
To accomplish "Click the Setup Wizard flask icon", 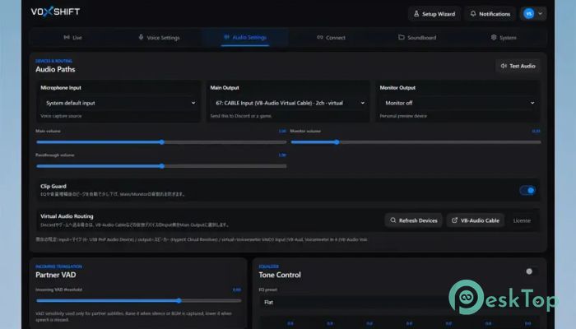I will point(416,14).
